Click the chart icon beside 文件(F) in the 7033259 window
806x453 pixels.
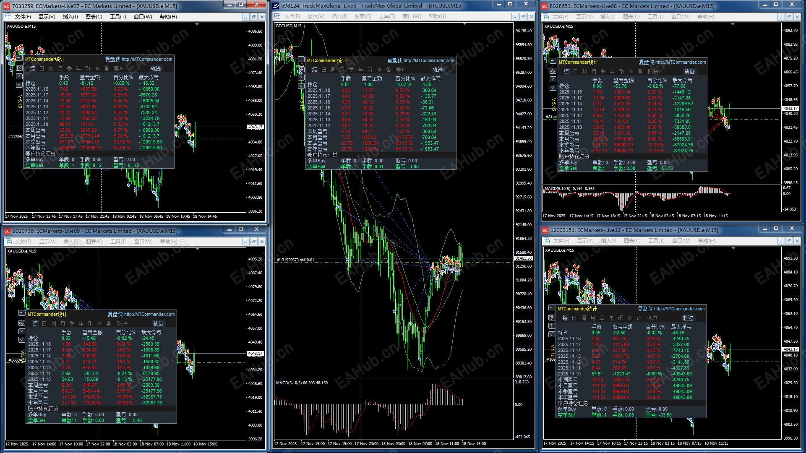point(9,17)
